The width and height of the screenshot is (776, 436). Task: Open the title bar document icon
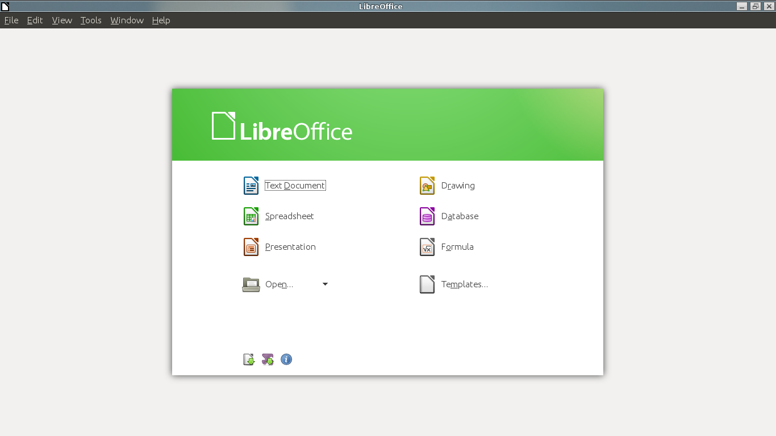pyautogui.click(x=6, y=6)
